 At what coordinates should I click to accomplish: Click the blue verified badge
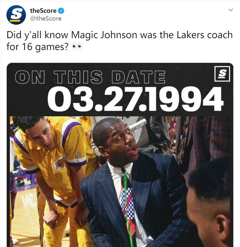tap(61, 11)
